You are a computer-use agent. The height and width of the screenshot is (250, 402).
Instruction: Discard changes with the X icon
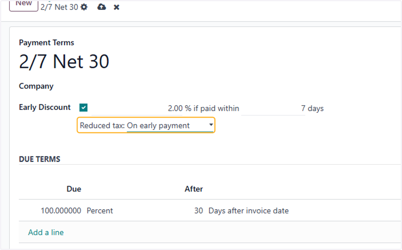pyautogui.click(x=116, y=7)
